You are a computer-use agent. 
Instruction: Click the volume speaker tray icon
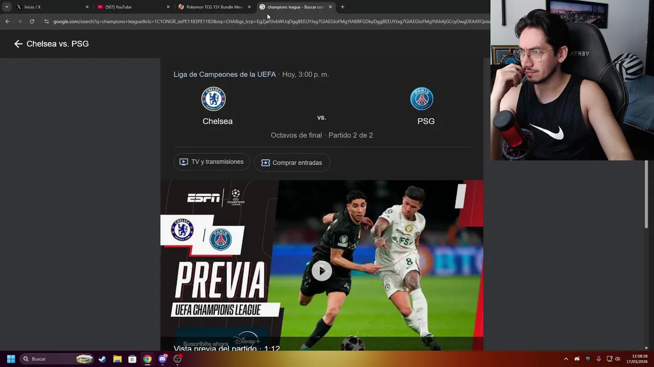(x=617, y=359)
